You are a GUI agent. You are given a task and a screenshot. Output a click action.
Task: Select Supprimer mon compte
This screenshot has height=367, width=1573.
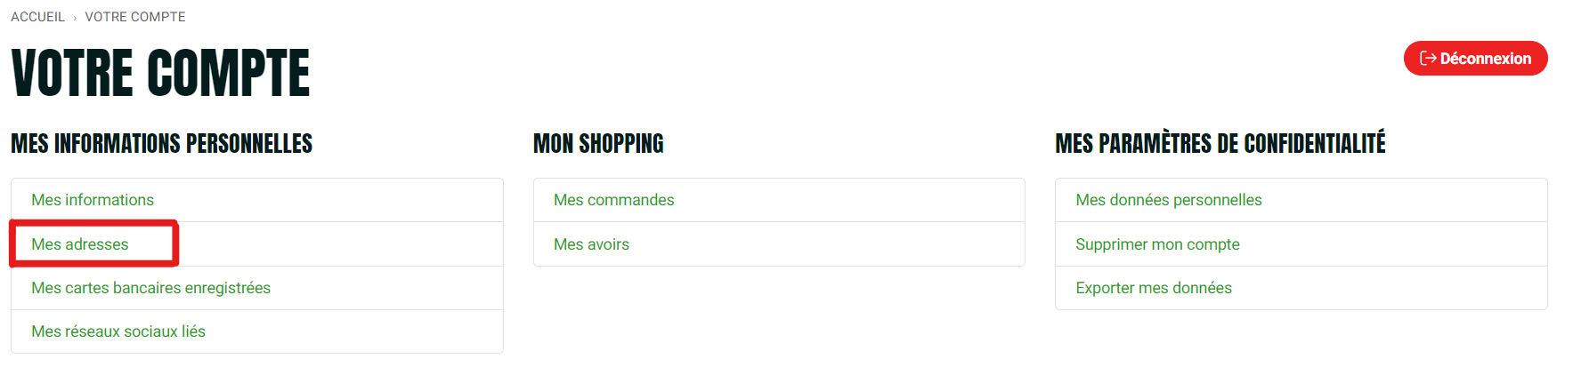[x=1157, y=244]
